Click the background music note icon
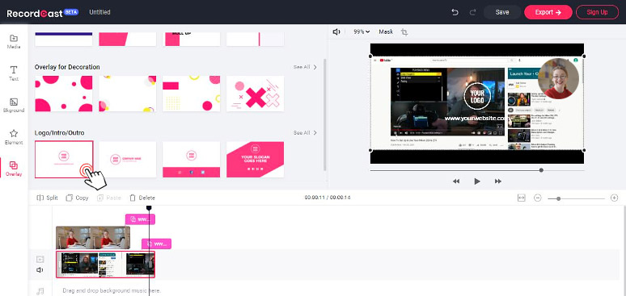The image size is (626, 296). [x=40, y=292]
